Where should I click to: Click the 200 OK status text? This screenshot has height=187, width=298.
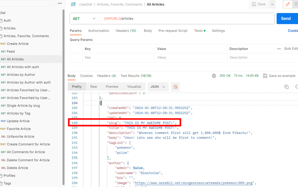[225, 76]
